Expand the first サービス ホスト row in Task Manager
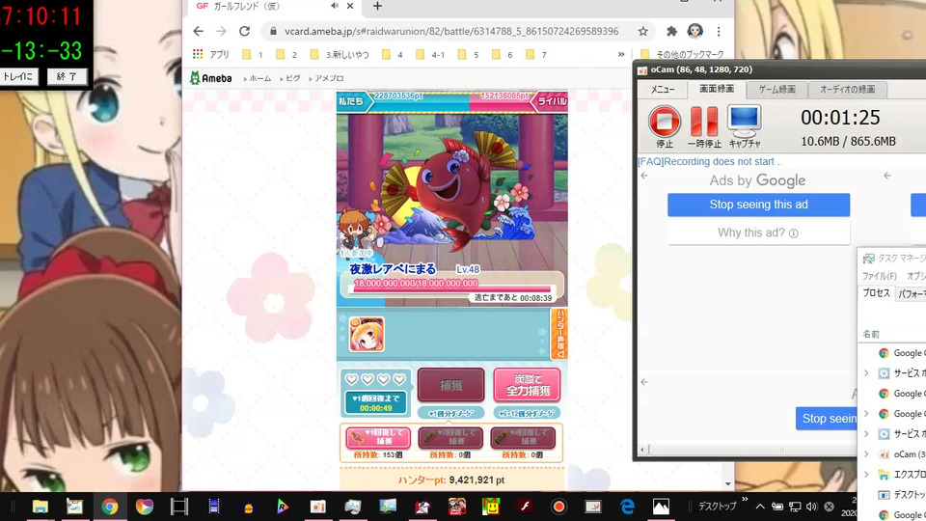This screenshot has height=521, width=926. tap(866, 373)
